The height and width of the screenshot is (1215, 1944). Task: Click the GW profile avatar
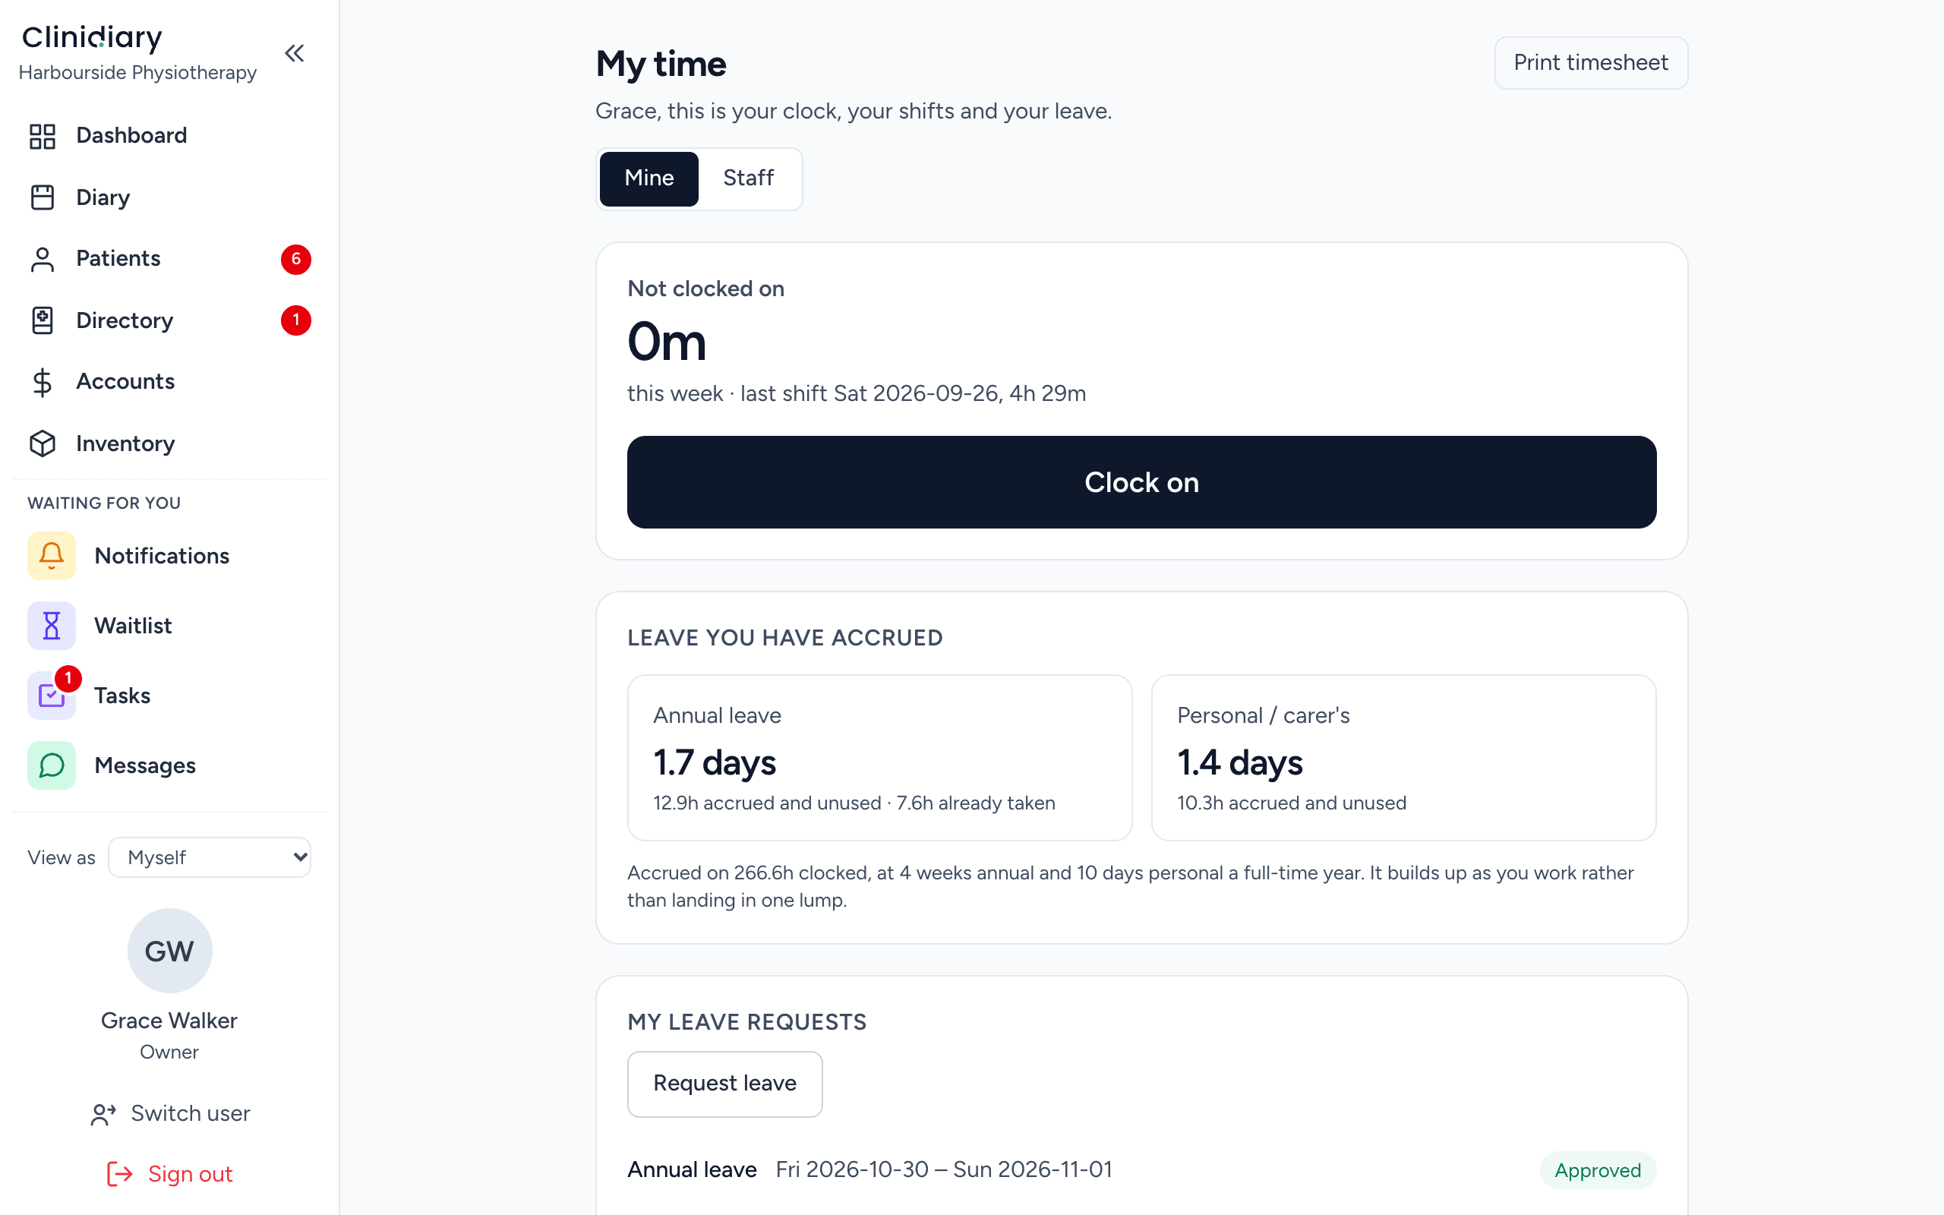click(x=169, y=951)
